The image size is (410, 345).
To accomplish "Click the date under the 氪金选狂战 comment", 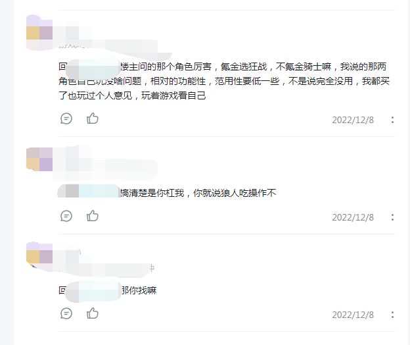I will 353,120.
